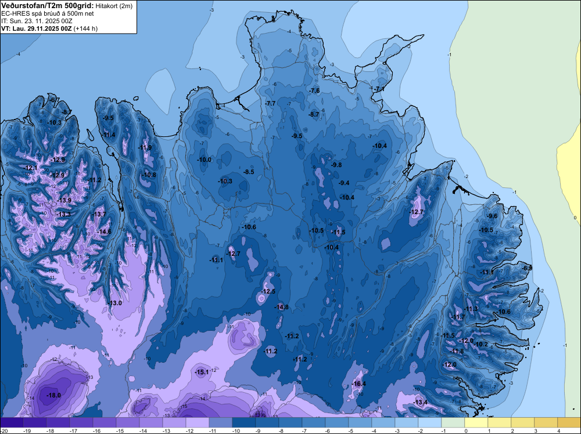Pick the -13.0 temperature label
The image size is (581, 434).
tap(115, 303)
